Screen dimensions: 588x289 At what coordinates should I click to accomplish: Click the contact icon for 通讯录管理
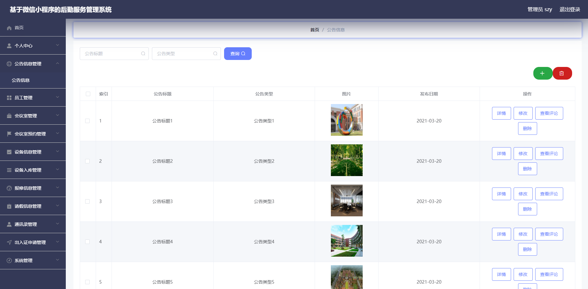(x=9, y=224)
